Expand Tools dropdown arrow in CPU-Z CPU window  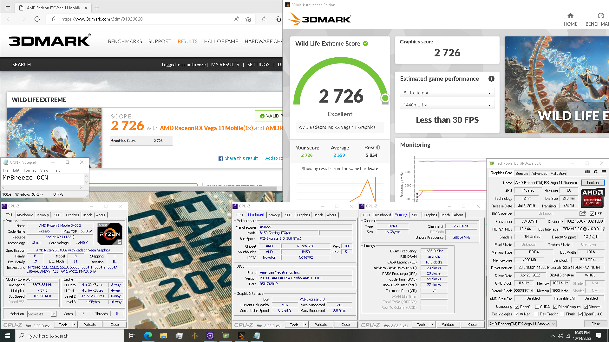point(75,324)
